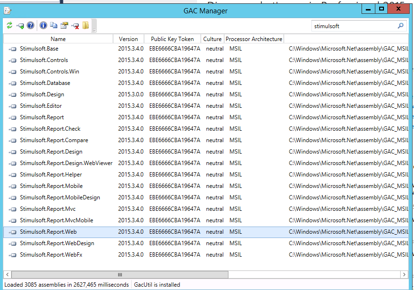Click the magnifier search icon
This screenshot has height=290, width=414.
click(401, 26)
